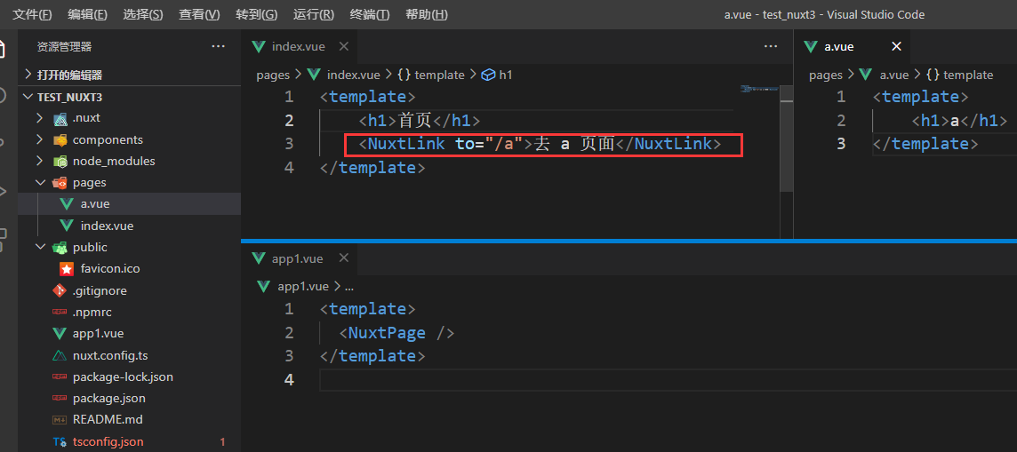
Task: Click the explorer panel more actions ellipsis
Action: tap(218, 46)
